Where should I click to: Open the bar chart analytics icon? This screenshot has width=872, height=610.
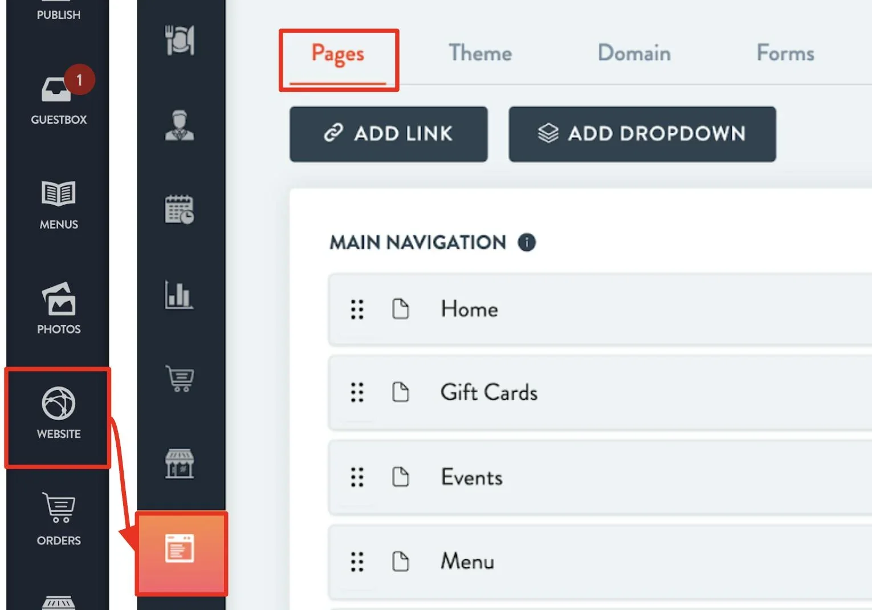(180, 294)
